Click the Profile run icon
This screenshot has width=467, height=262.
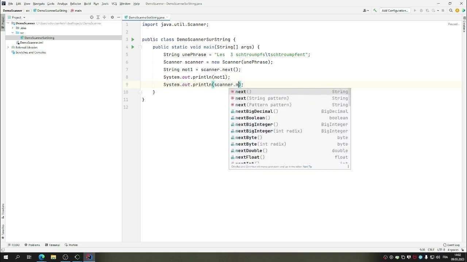pos(433,11)
